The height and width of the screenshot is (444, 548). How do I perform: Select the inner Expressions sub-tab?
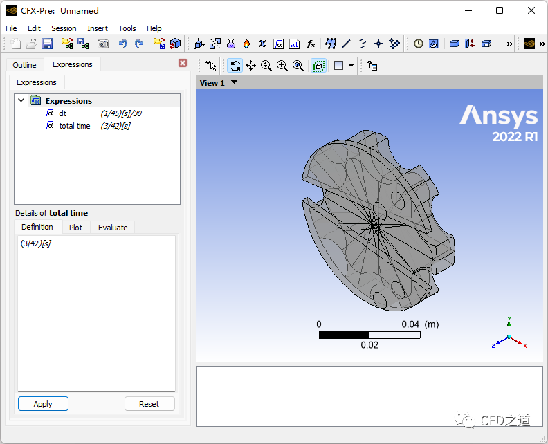point(37,82)
